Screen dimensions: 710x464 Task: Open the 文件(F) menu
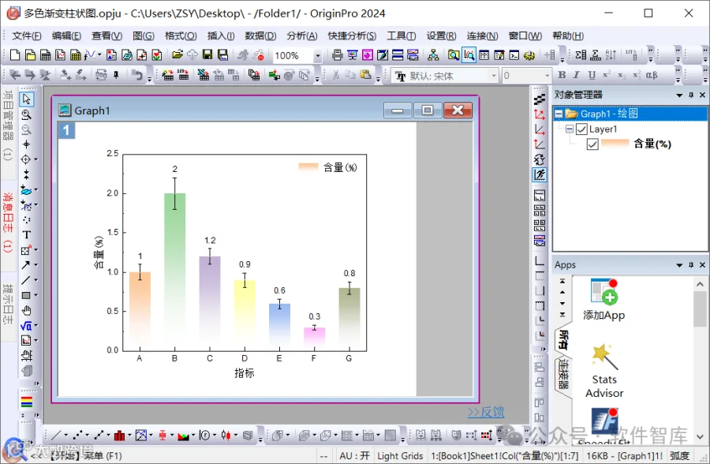pyautogui.click(x=26, y=36)
